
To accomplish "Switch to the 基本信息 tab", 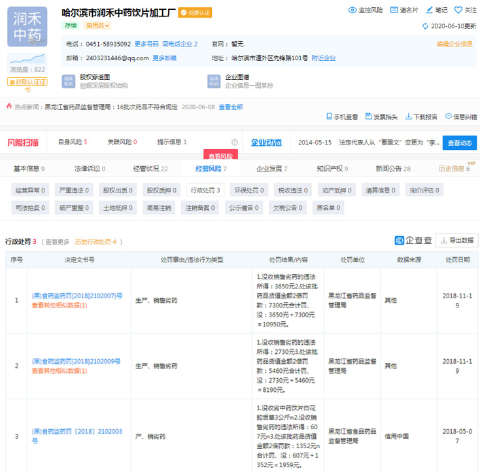I will click(x=29, y=168).
